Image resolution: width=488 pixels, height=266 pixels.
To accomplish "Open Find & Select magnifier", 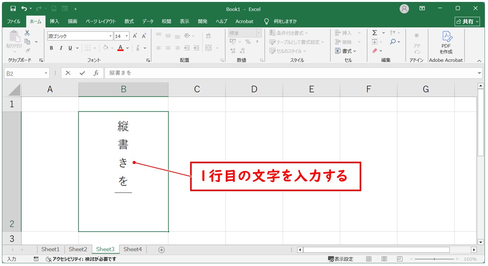I will click(393, 42).
